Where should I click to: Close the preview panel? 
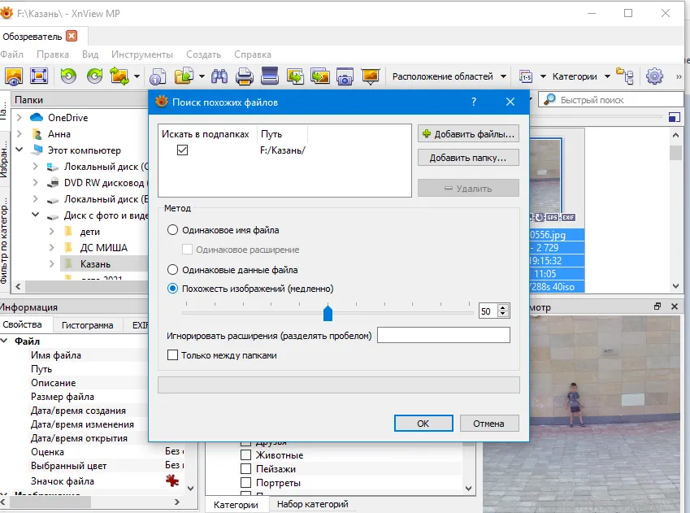coord(675,306)
